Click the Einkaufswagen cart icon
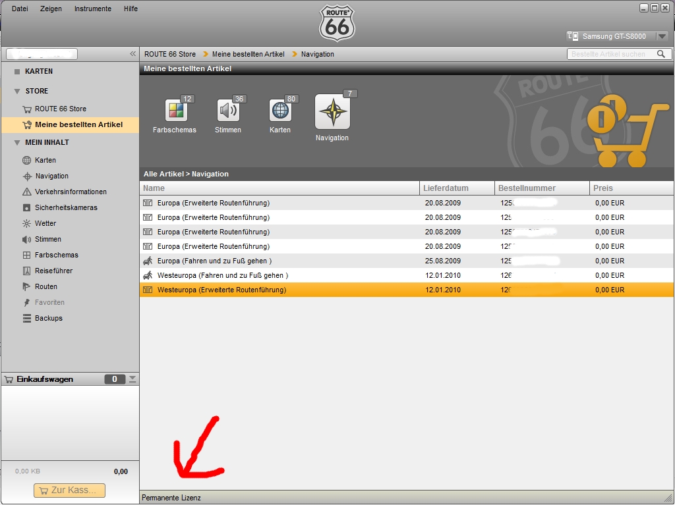The height and width of the screenshot is (505, 675). point(9,379)
